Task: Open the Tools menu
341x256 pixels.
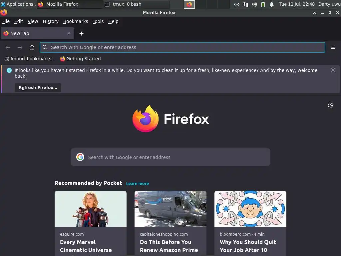Action: [98, 21]
